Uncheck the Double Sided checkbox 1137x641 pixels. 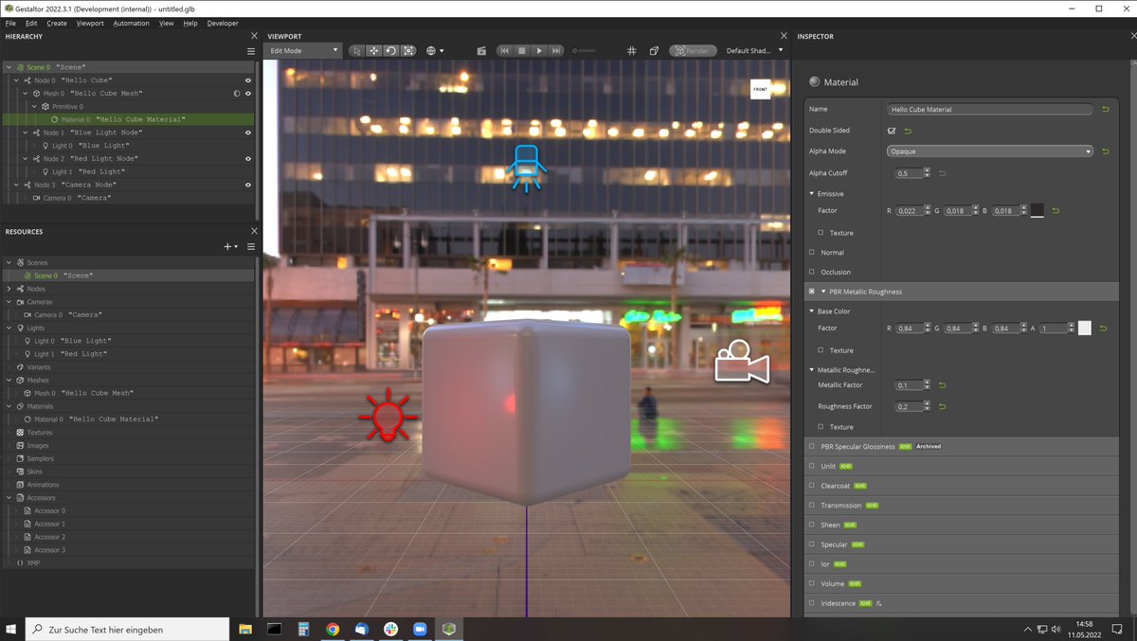click(892, 131)
